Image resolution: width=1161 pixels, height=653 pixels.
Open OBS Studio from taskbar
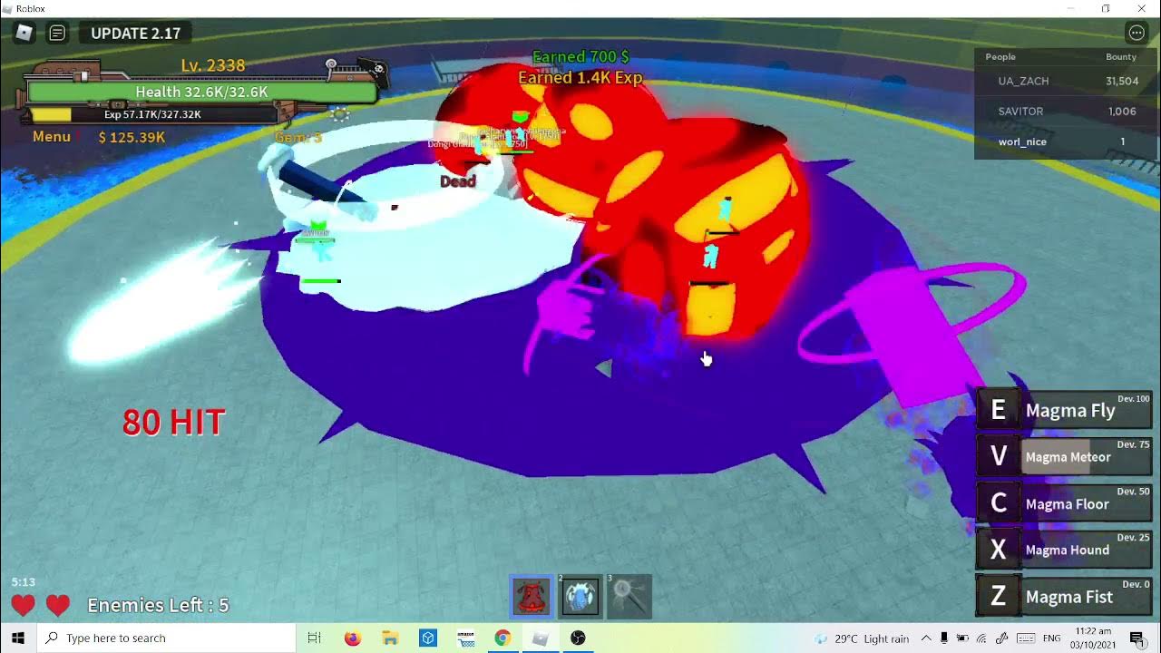(578, 638)
